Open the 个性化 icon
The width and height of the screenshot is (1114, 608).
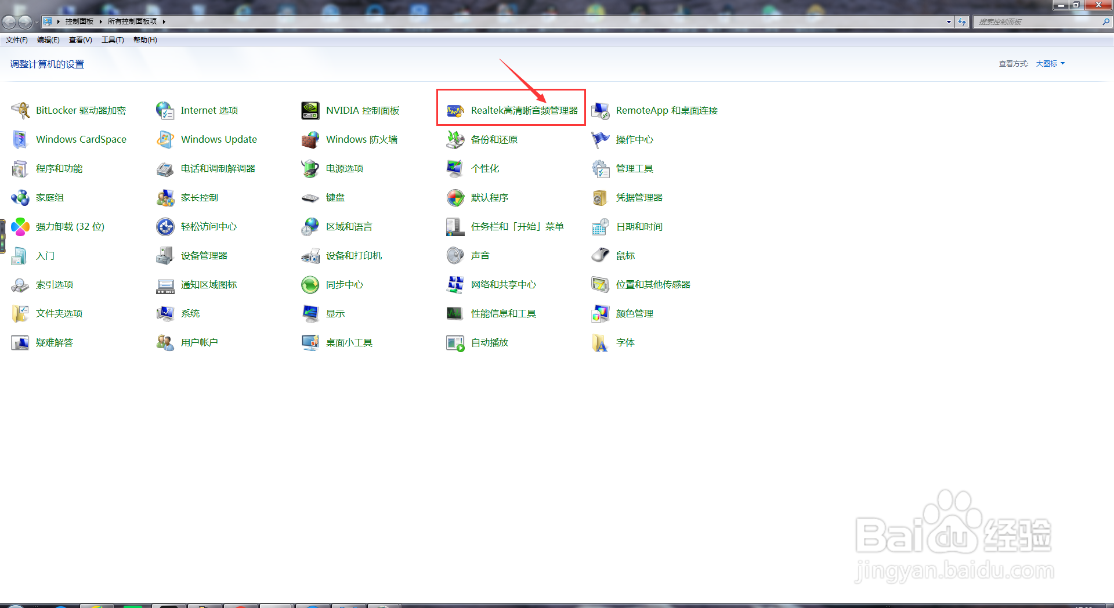(x=455, y=168)
